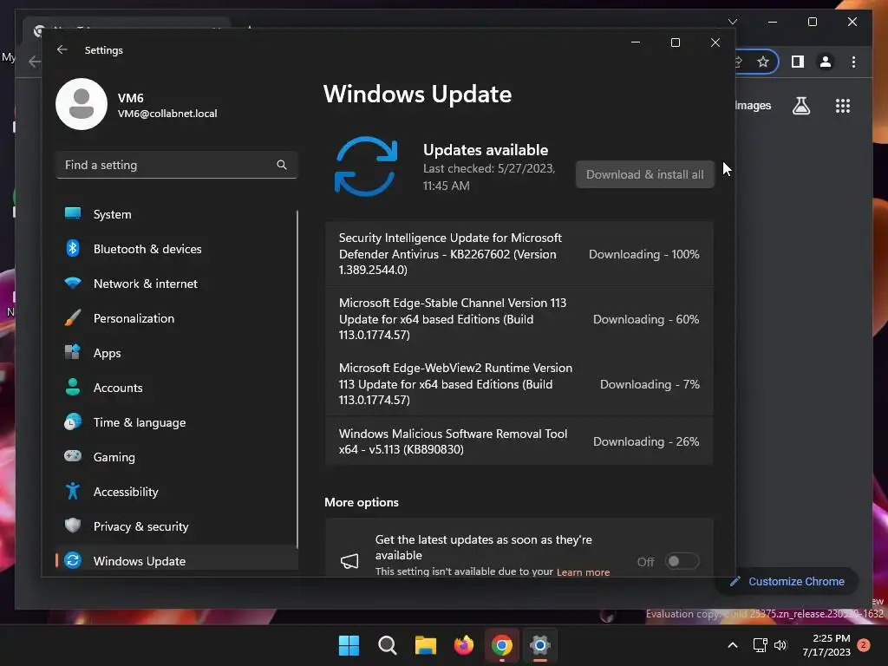888x666 pixels.
Task: Select Time & language in sidebar
Action: pyautogui.click(x=176, y=422)
